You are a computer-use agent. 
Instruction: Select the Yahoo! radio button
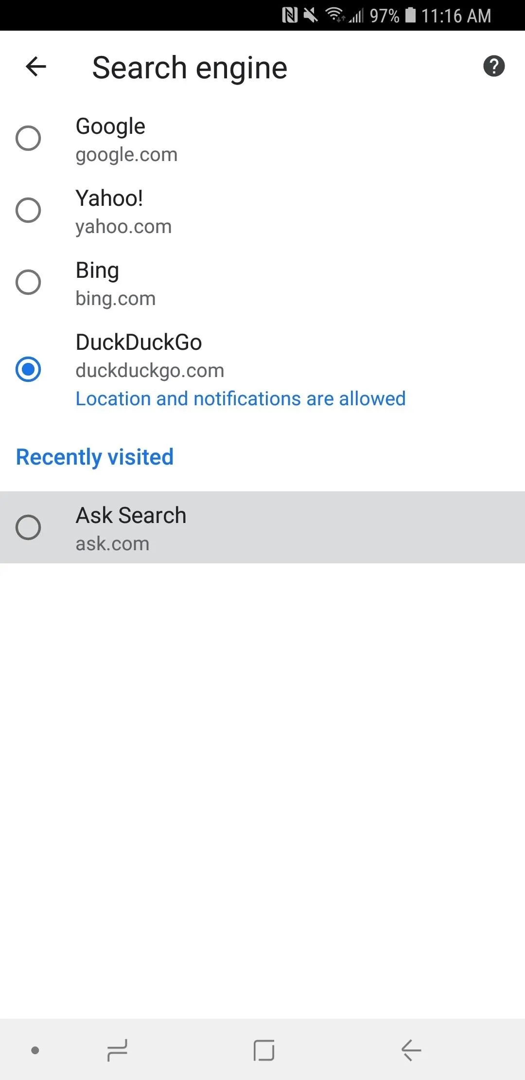pyautogui.click(x=28, y=210)
